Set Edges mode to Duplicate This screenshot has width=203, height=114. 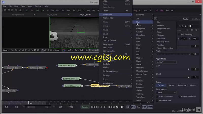tap(182, 85)
